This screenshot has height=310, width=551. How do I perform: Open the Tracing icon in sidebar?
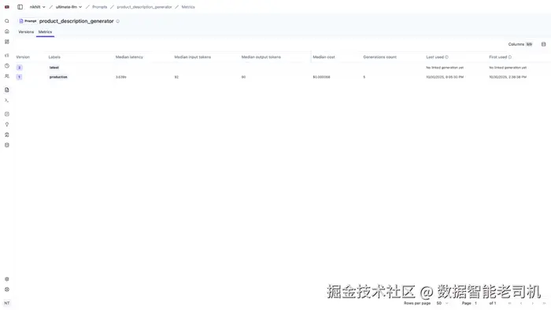coord(6,56)
